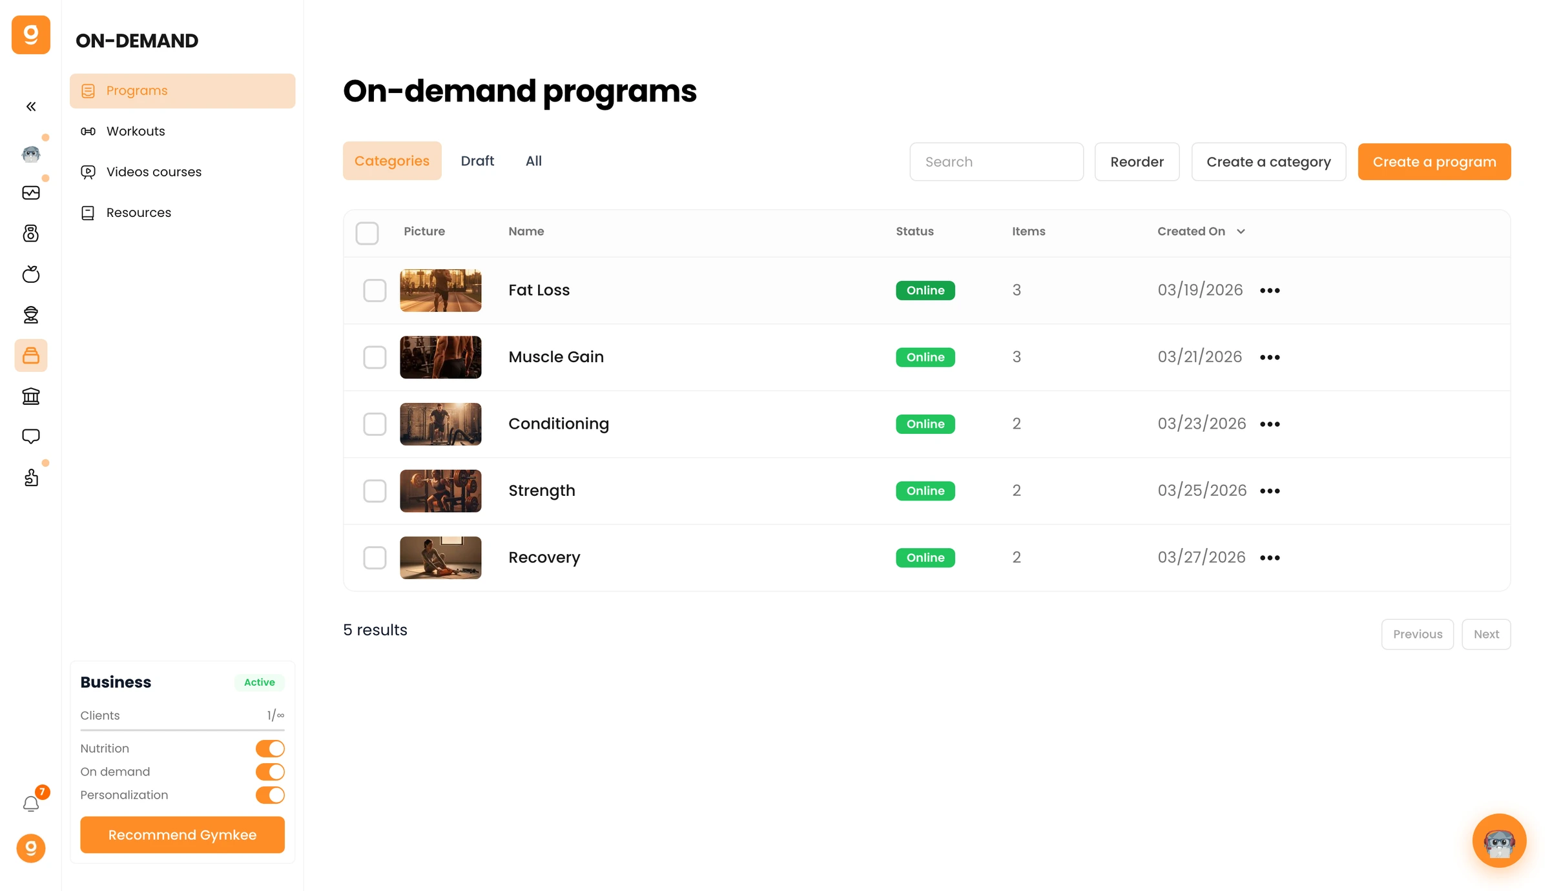1550x891 pixels.
Task: Open the chat messages icon in sidebar
Action: tap(31, 436)
